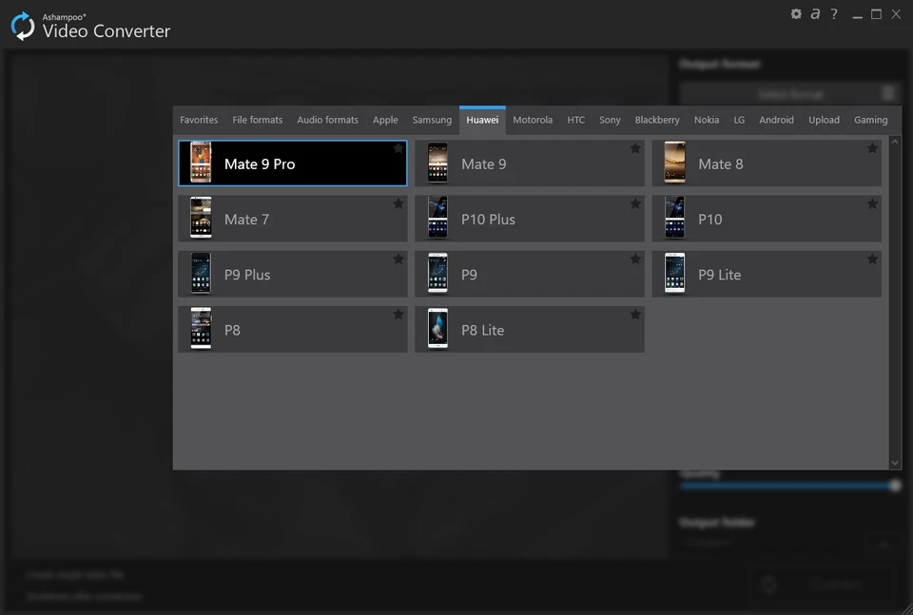Open the Select format dropdown
Image resolution: width=913 pixels, height=615 pixels.
(789, 92)
